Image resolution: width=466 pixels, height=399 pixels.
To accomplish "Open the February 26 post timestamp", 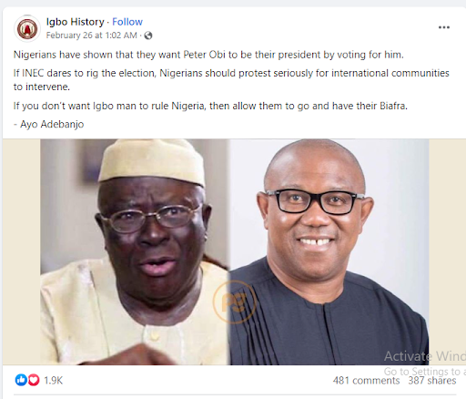I will pos(91,36).
